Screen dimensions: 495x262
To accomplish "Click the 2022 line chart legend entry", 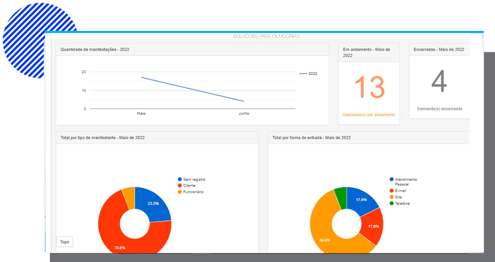I will (x=308, y=73).
